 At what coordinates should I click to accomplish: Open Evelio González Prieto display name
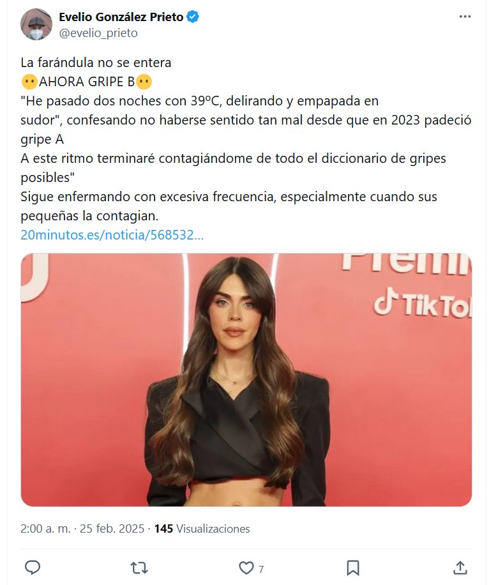[x=121, y=17]
